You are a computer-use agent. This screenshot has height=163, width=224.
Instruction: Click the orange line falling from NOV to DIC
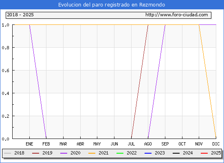(x=207, y=81)
